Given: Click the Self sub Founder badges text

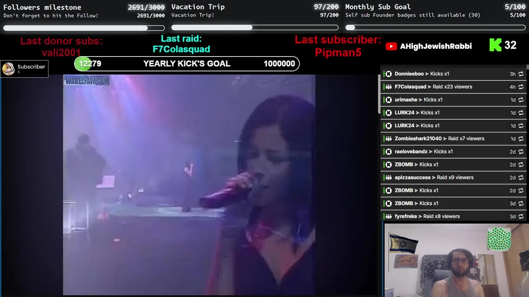Looking at the screenshot, I should (412, 15).
